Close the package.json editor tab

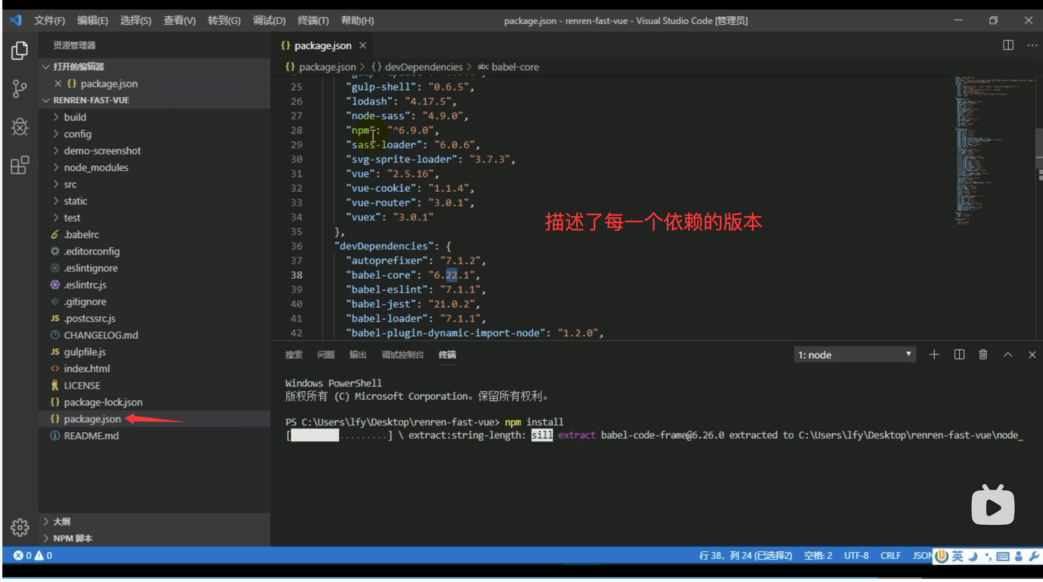(363, 46)
